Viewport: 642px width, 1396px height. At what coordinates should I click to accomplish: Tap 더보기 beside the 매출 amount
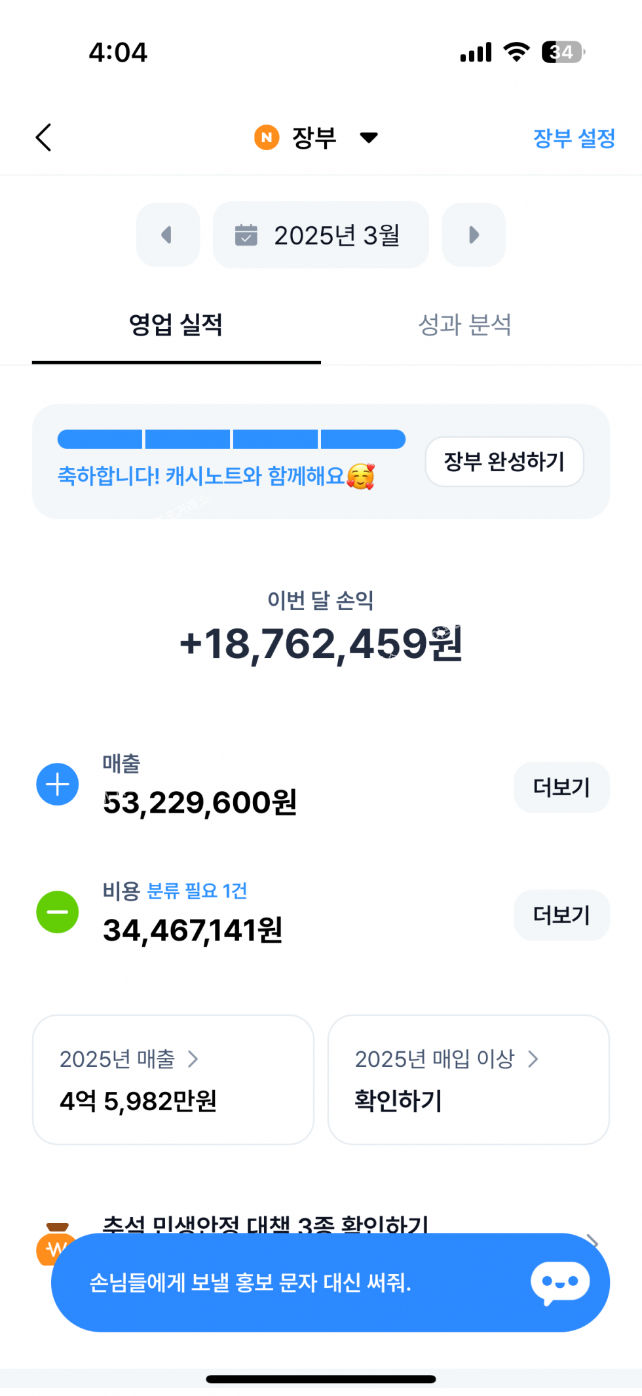[x=561, y=787]
